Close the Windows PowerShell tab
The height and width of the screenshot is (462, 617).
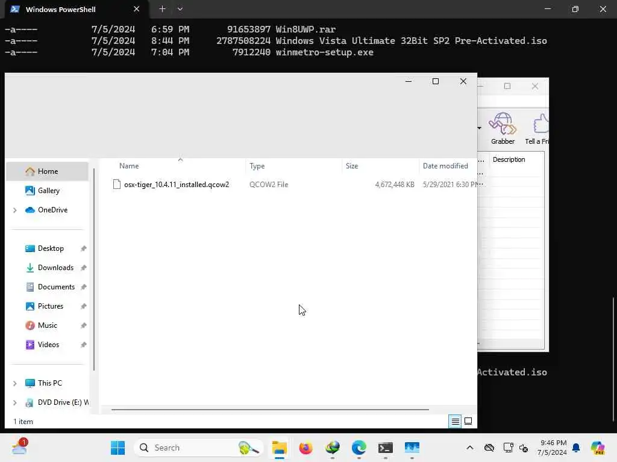[137, 8]
